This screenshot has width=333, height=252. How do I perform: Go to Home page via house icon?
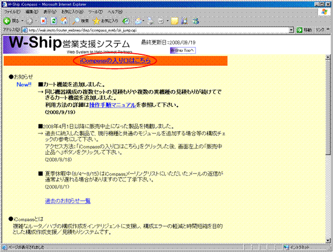[x=64, y=21]
